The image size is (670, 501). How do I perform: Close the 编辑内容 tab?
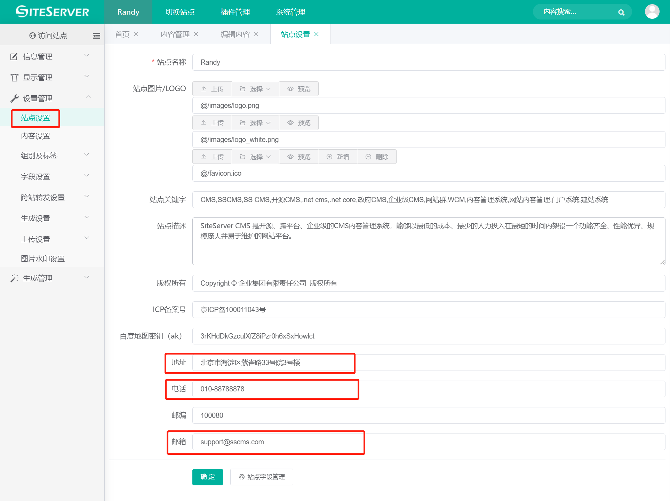(x=256, y=34)
